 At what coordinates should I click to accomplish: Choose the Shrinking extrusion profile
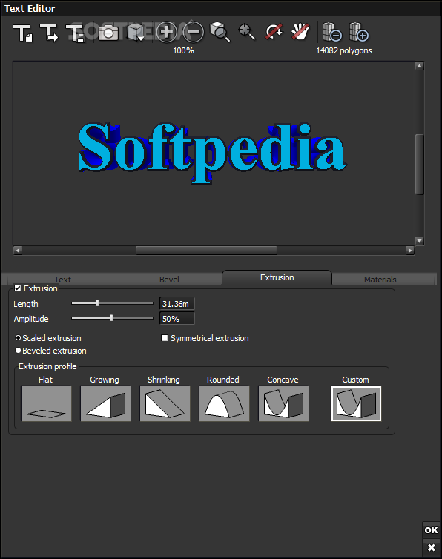coord(165,403)
